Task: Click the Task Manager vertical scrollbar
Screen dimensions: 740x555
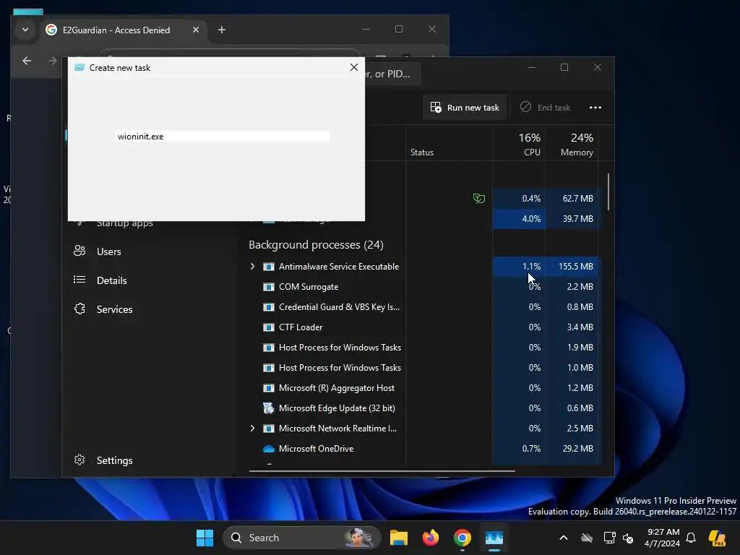Action: pos(608,192)
